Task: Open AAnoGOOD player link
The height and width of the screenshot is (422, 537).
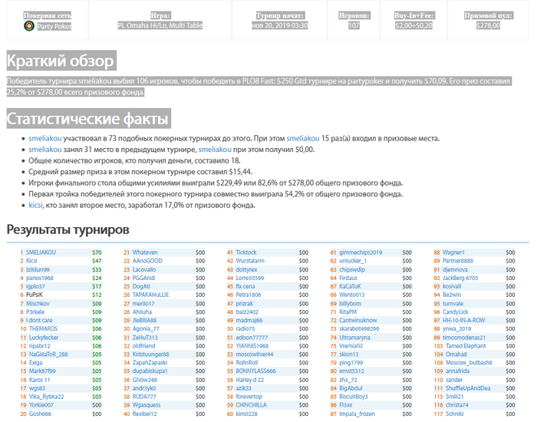Action: pos(147,261)
